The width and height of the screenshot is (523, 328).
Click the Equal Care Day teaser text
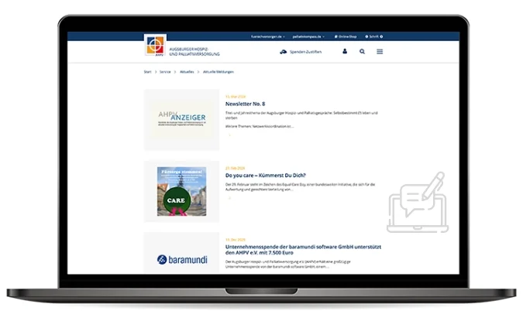point(300,186)
